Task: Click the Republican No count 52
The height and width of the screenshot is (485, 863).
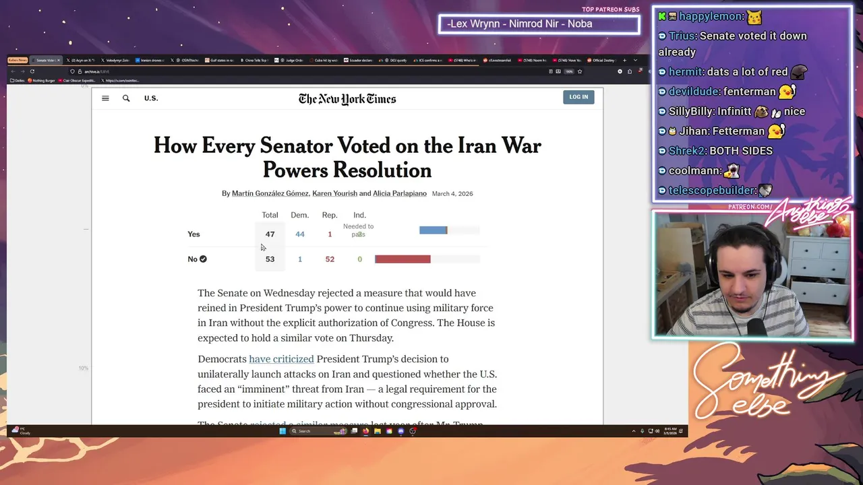Action: (330, 259)
